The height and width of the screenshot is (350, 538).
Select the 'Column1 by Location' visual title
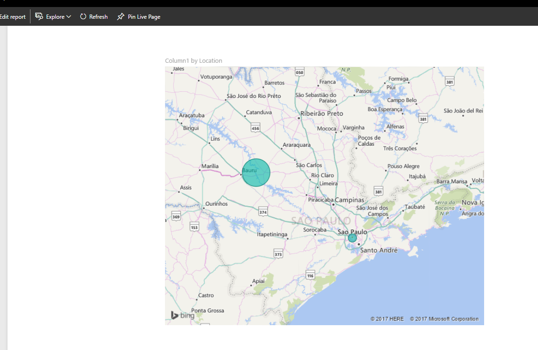point(194,61)
